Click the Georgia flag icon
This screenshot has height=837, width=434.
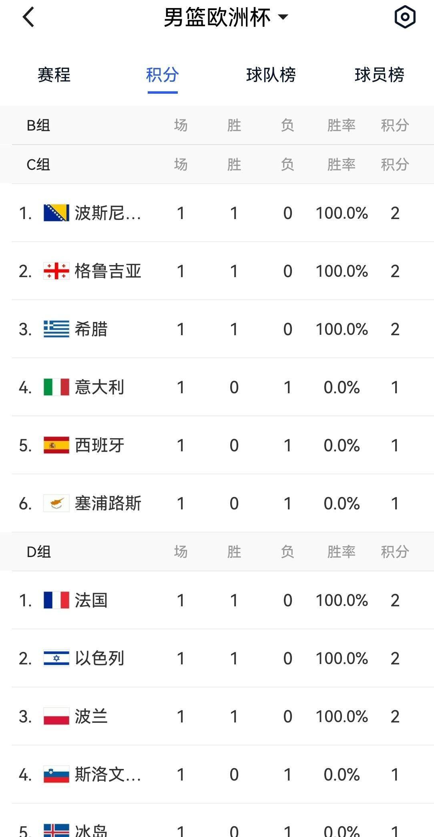click(x=56, y=271)
